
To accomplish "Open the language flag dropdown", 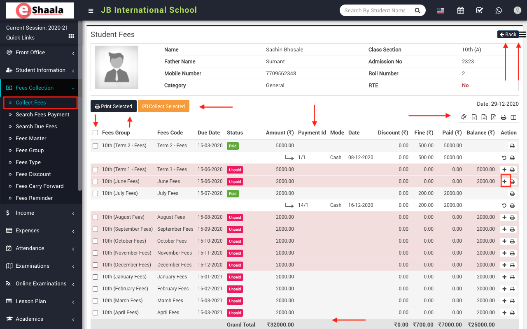I will click(x=441, y=10).
